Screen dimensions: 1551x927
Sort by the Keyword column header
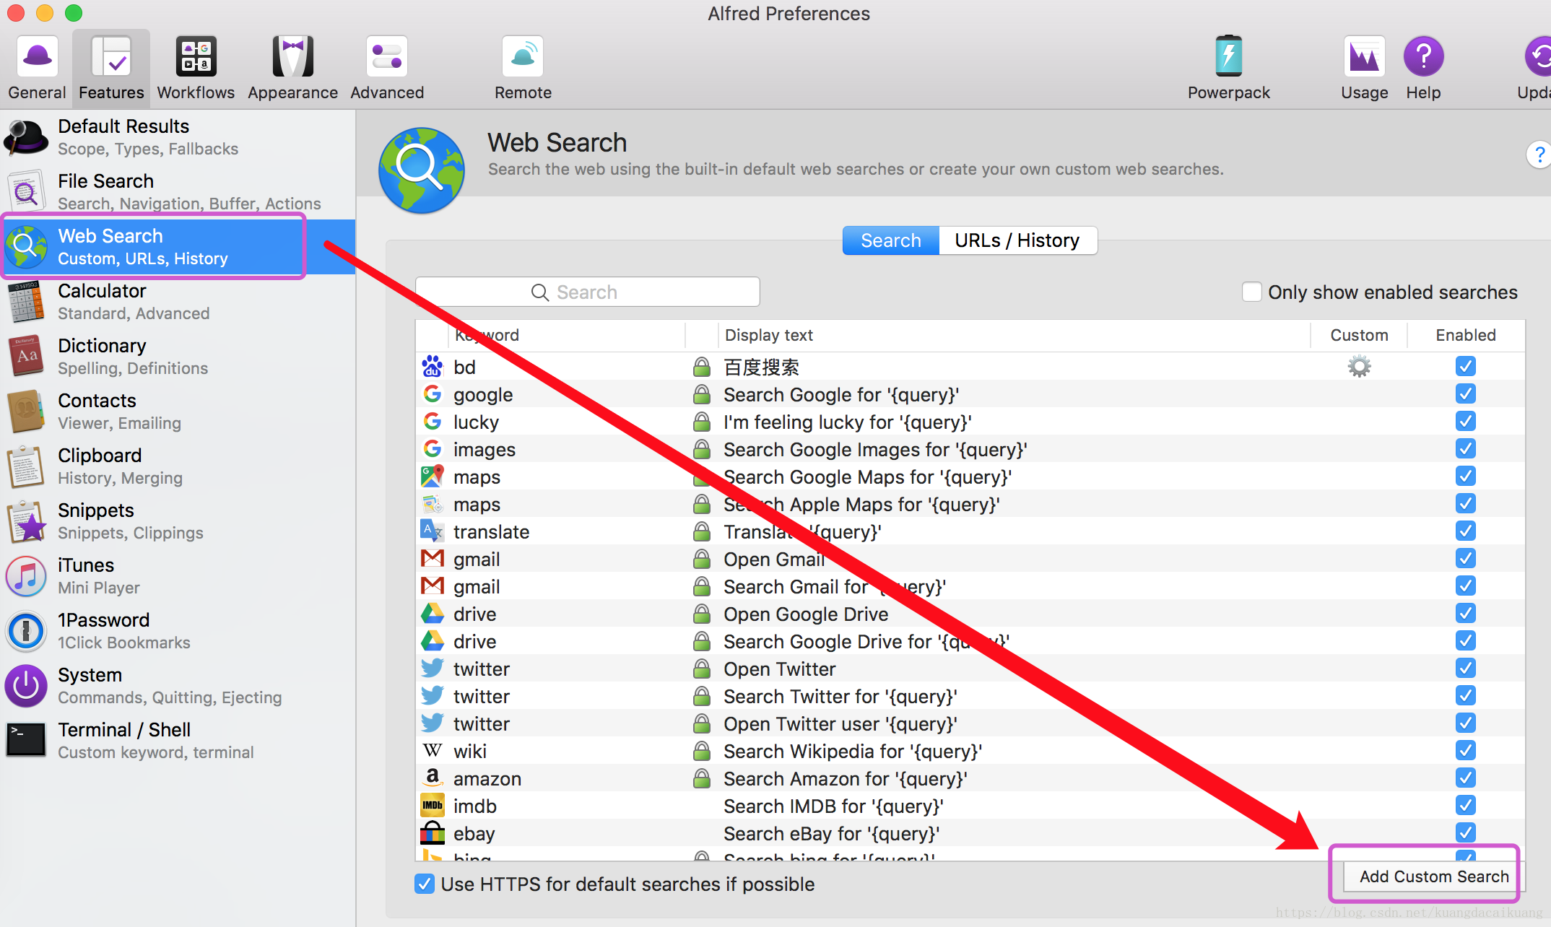point(566,335)
